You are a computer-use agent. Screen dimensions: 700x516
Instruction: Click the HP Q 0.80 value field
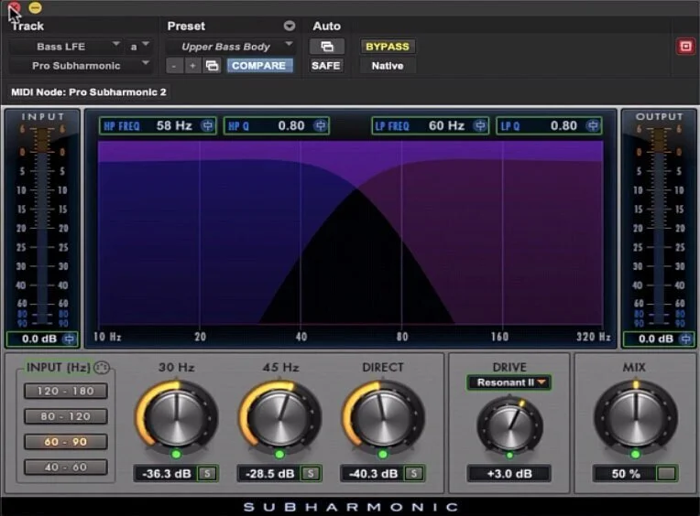pyautogui.click(x=277, y=125)
